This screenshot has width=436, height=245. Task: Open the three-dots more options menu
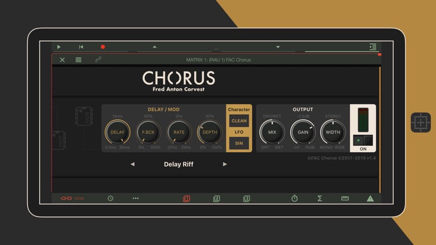(x=135, y=199)
